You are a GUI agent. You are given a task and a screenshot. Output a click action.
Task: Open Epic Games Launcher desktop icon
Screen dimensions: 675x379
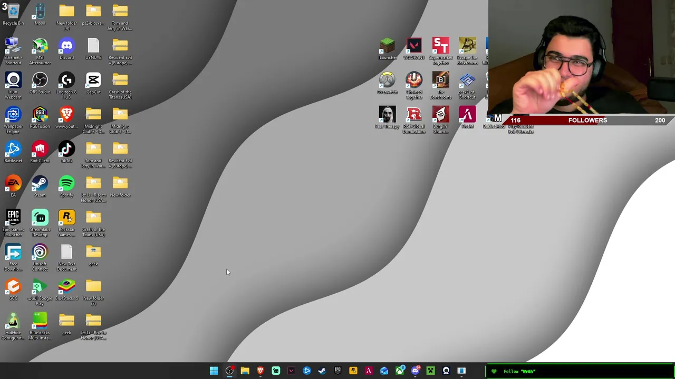13,223
